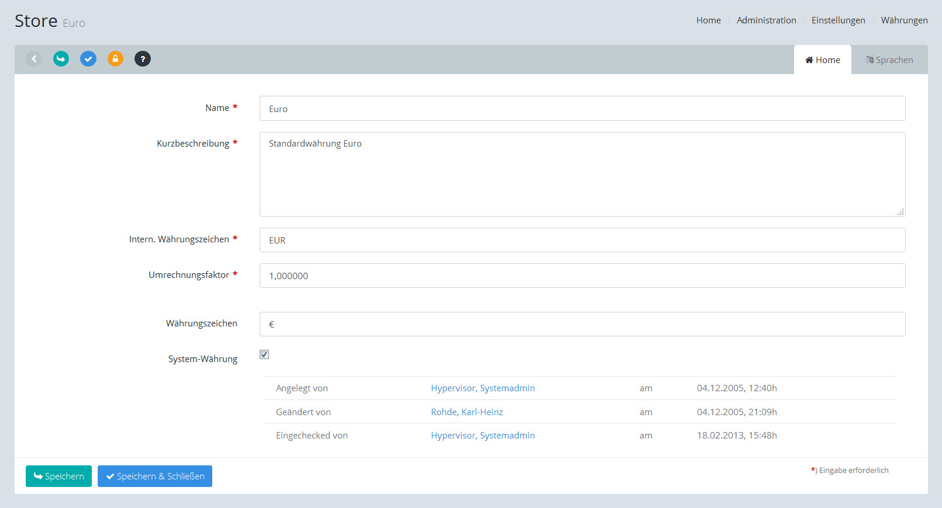Image resolution: width=942 pixels, height=508 pixels.
Task: Click the blue checkmark save-and-close icon
Action: tap(88, 59)
